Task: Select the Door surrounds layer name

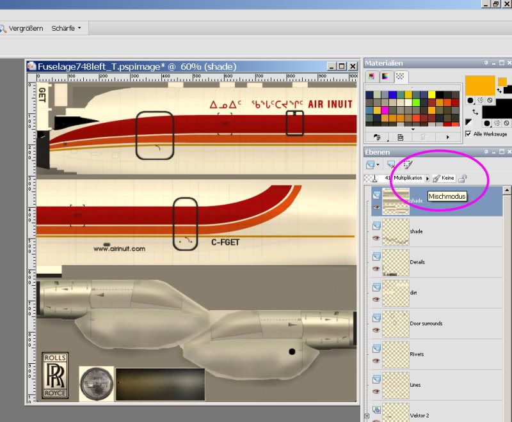Action: (426, 323)
